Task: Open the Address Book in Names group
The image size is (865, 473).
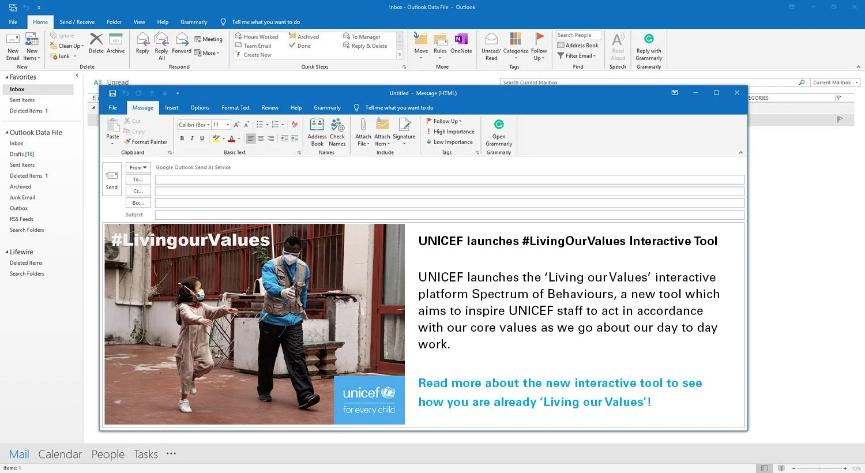Action: coord(317,132)
